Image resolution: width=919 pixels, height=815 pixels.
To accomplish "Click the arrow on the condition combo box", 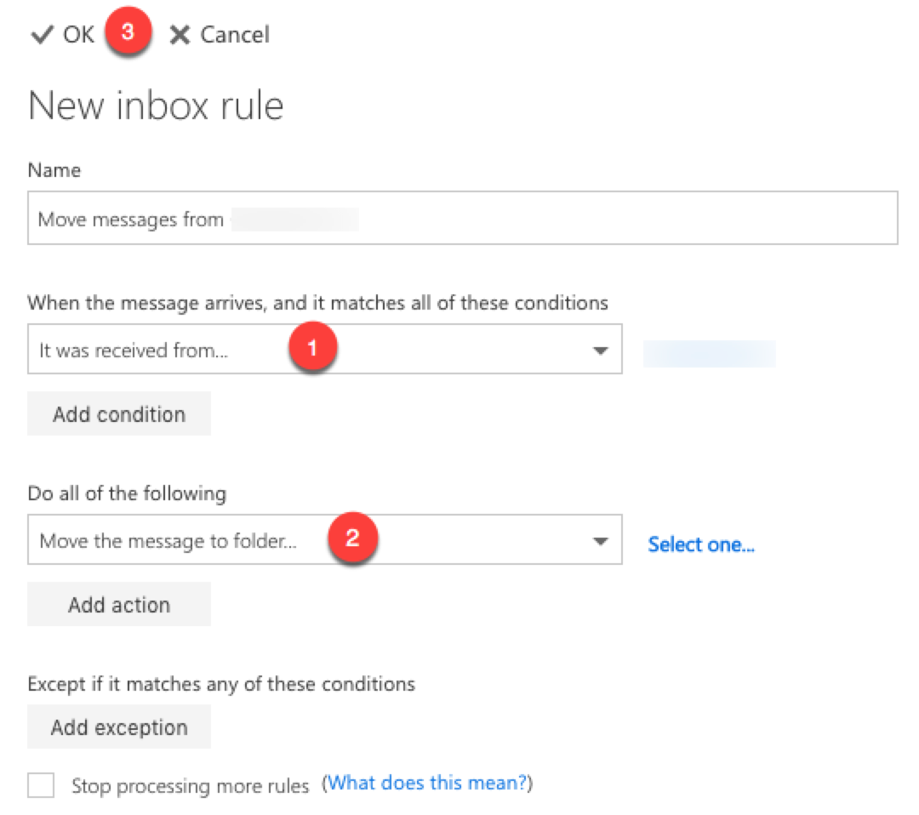I will tap(601, 350).
